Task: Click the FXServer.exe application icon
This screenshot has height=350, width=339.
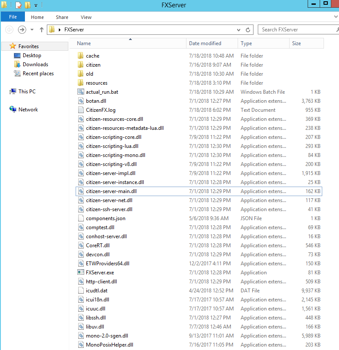Action: (80, 272)
